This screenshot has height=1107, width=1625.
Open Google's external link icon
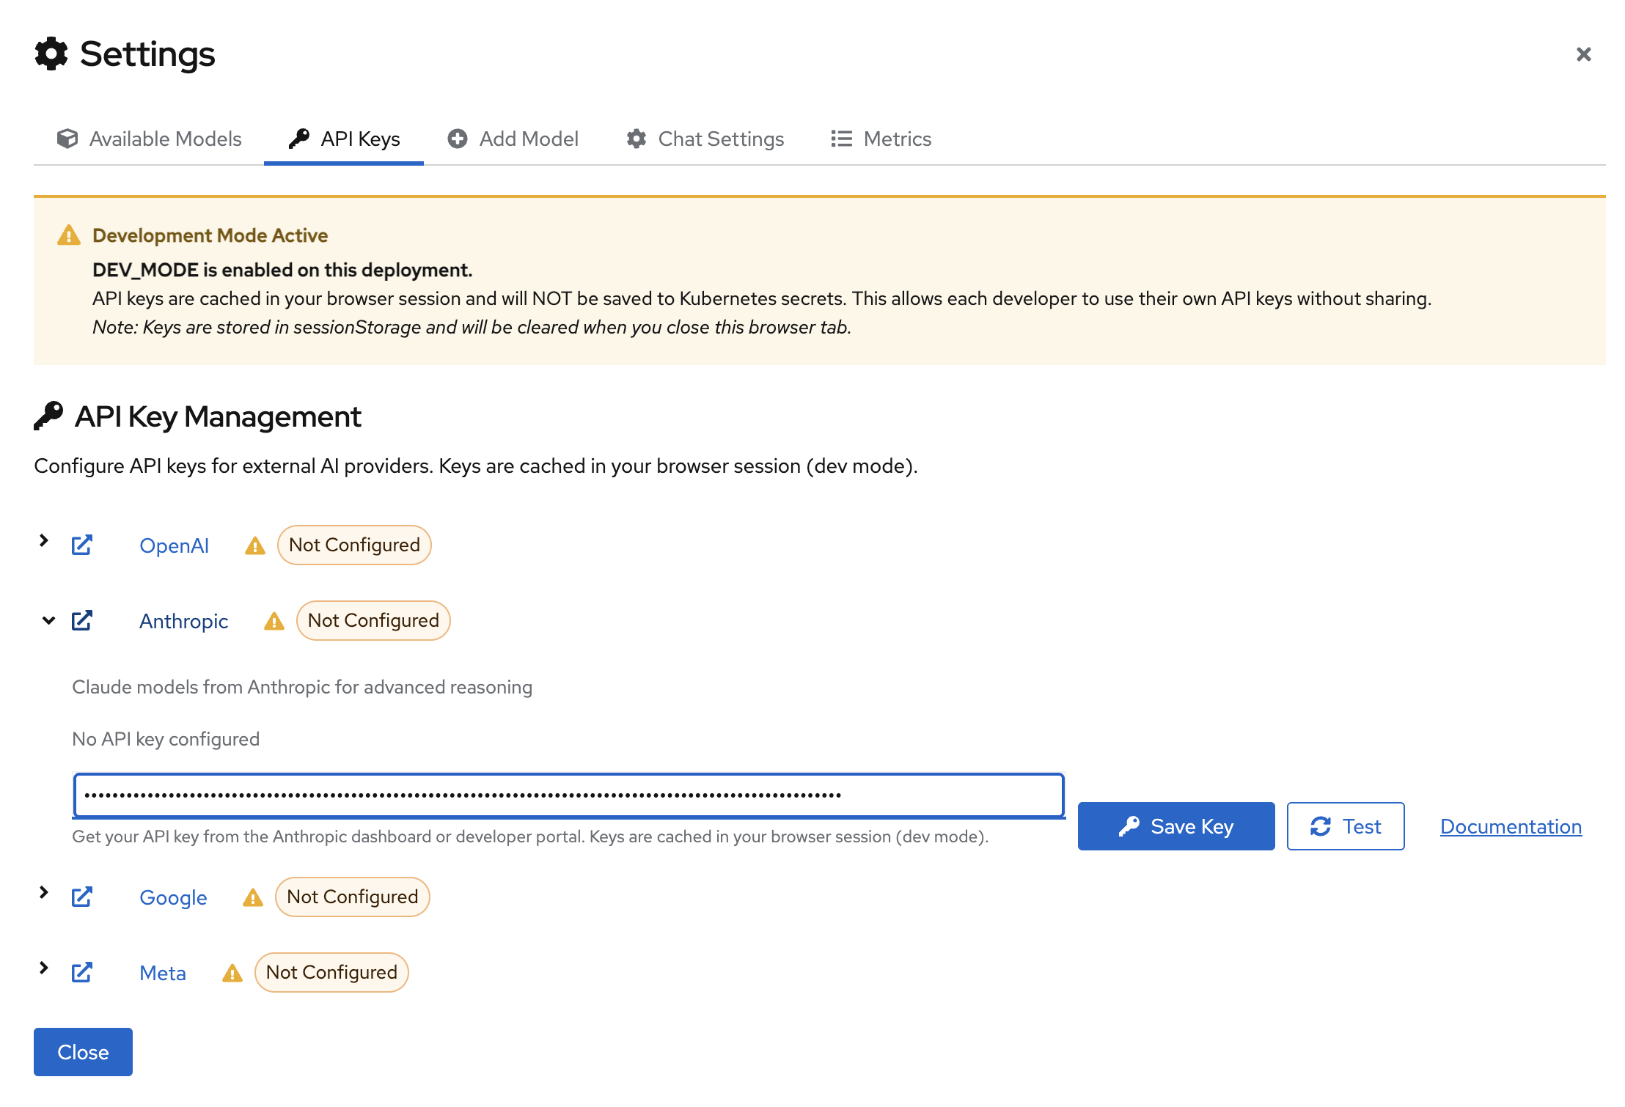click(82, 896)
